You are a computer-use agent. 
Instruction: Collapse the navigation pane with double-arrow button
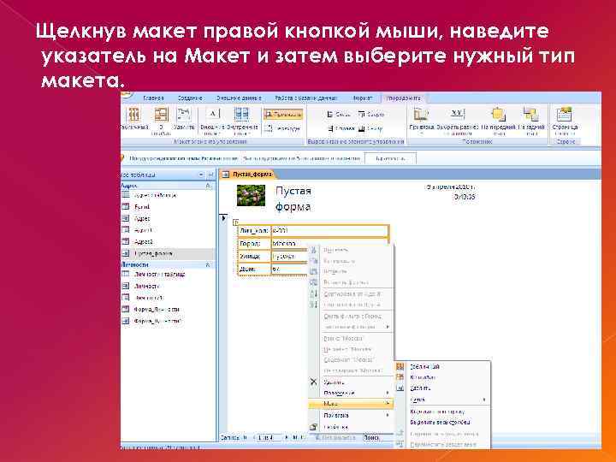(210, 175)
